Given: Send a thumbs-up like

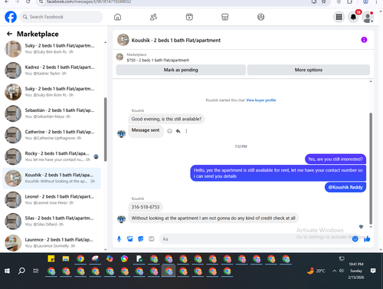Looking at the screenshot, I should coord(367,239).
